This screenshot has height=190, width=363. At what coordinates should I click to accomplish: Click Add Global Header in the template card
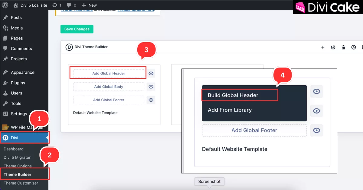[109, 73]
